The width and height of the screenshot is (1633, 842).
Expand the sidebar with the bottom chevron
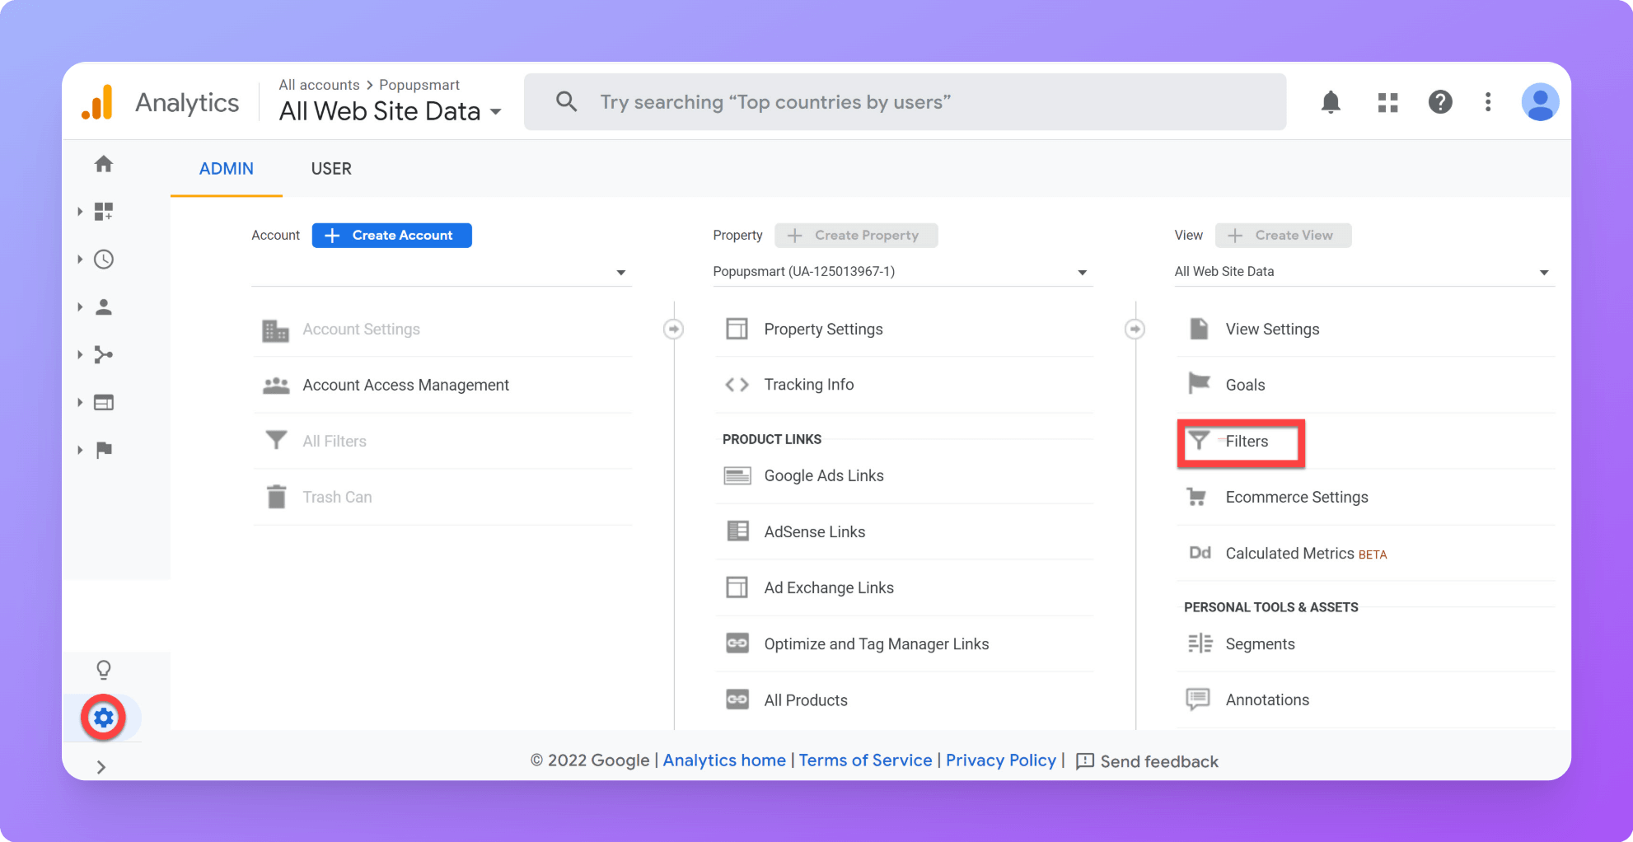pos(101,767)
